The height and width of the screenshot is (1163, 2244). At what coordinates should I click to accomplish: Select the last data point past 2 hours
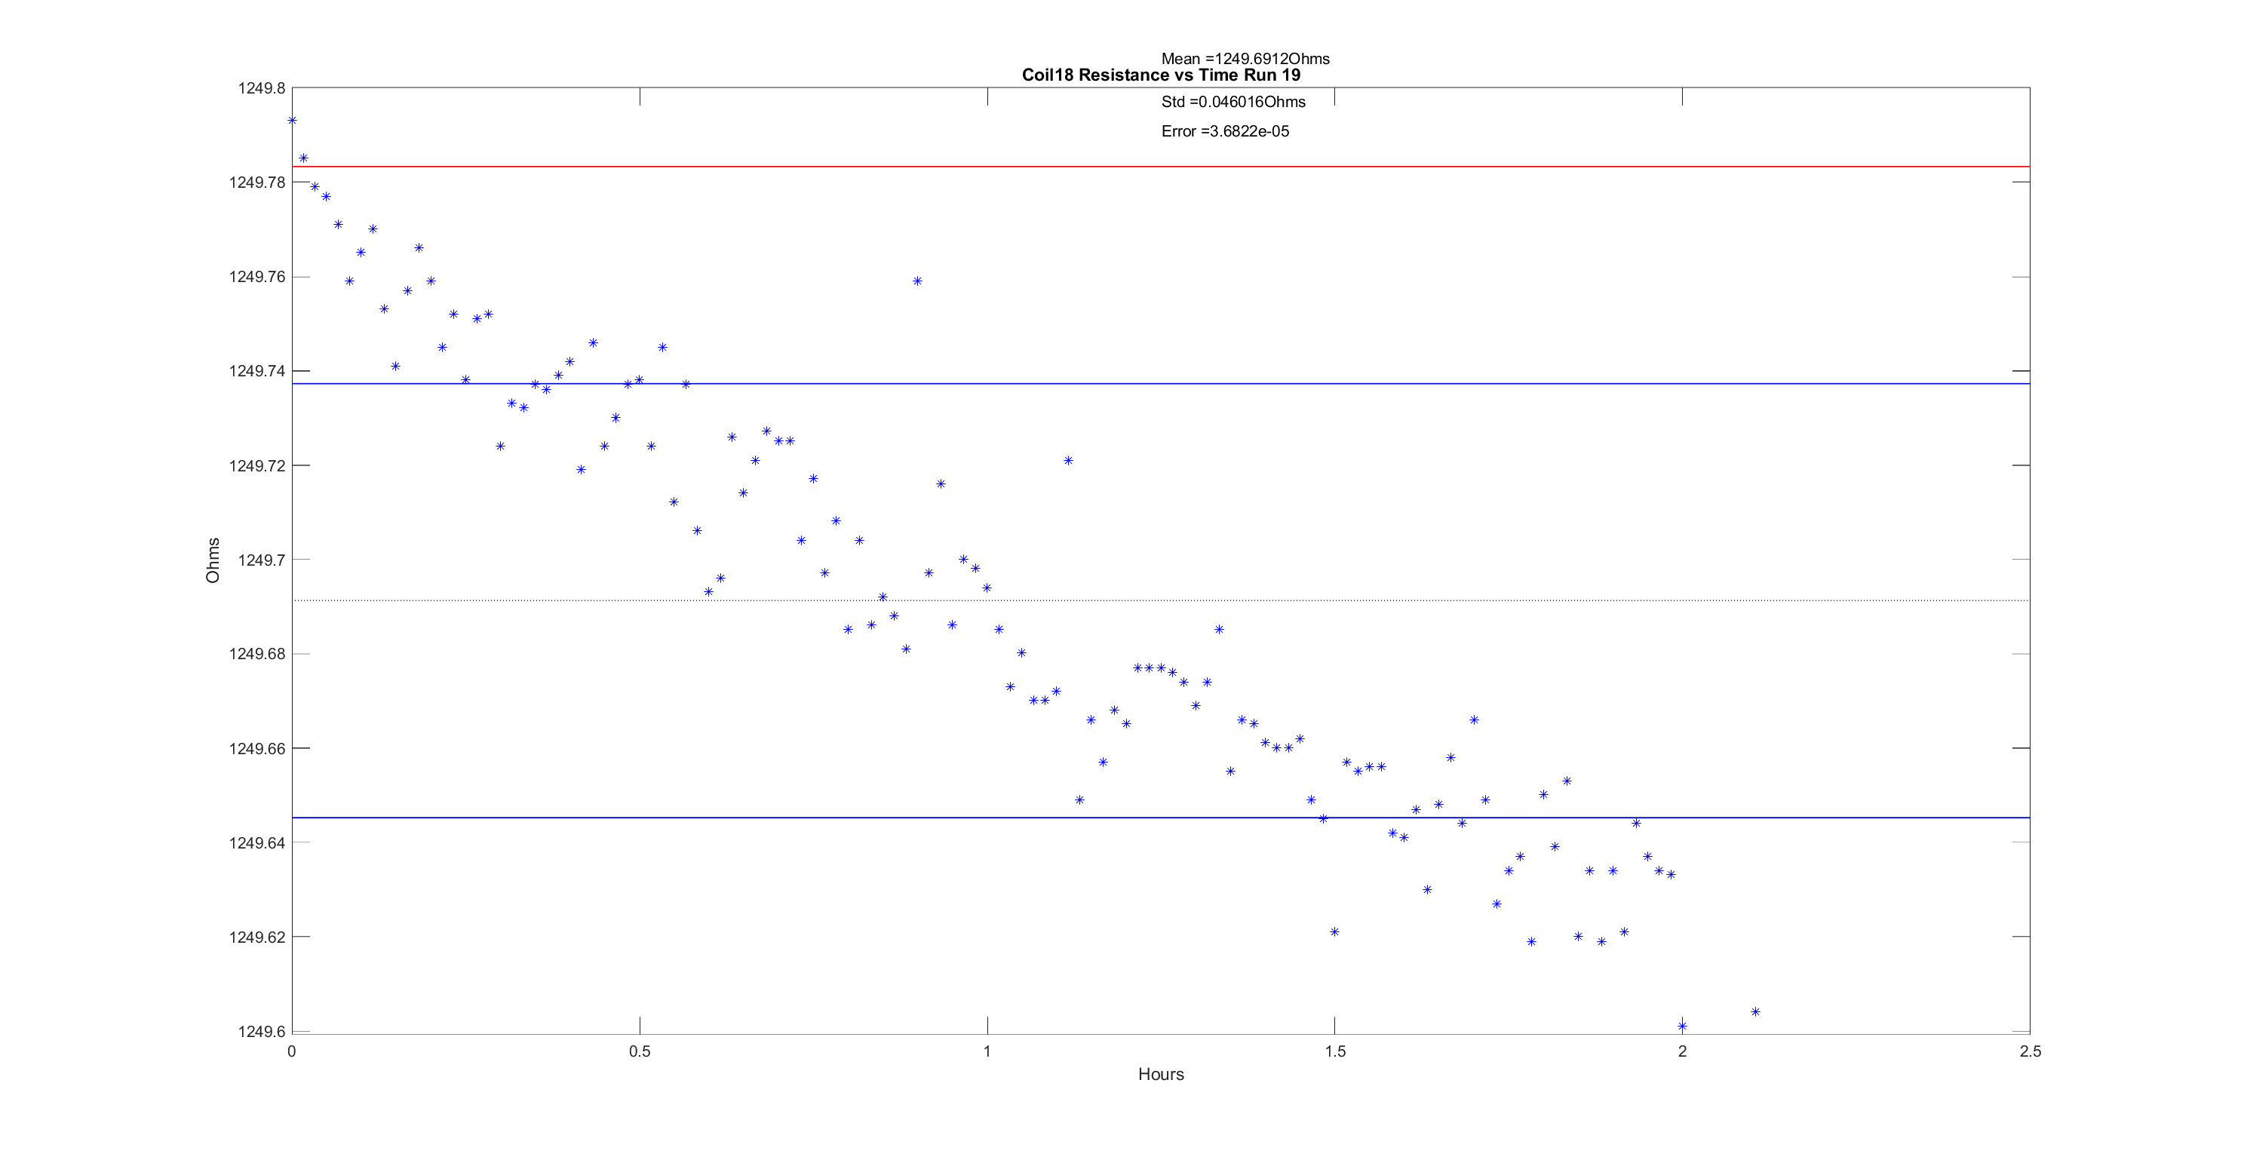(x=1755, y=1011)
